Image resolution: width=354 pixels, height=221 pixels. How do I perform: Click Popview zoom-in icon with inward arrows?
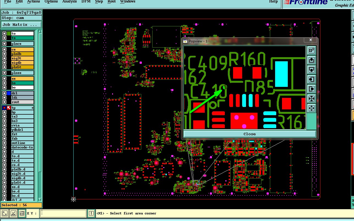(311, 98)
